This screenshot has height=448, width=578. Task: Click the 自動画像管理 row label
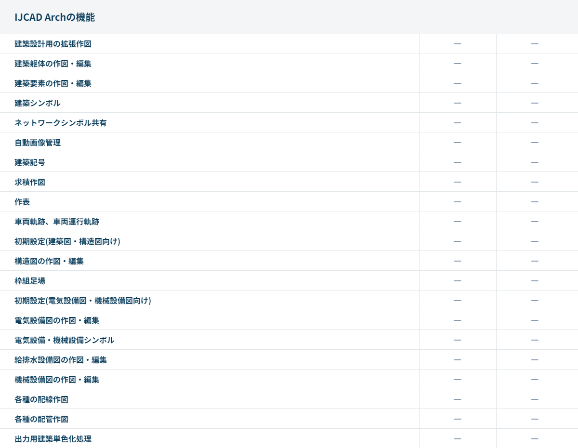pos(38,143)
